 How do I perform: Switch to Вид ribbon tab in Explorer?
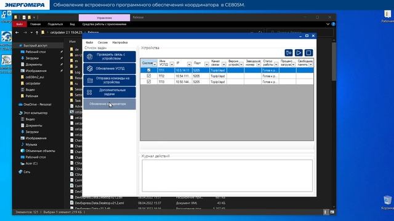click(73, 25)
